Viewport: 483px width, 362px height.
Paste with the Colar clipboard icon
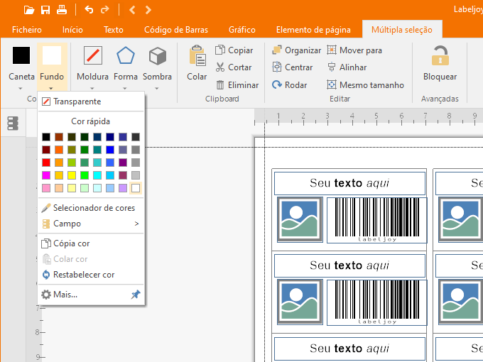click(197, 55)
